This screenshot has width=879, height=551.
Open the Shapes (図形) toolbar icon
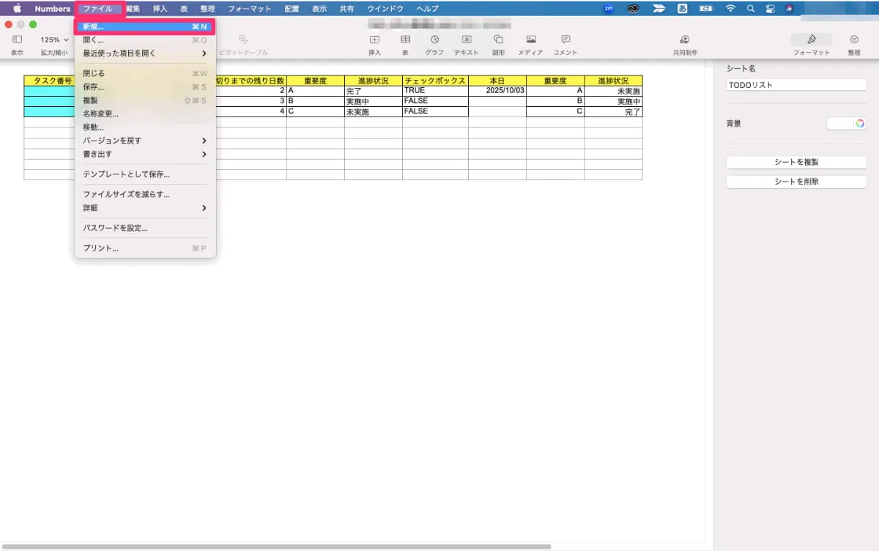pos(498,40)
